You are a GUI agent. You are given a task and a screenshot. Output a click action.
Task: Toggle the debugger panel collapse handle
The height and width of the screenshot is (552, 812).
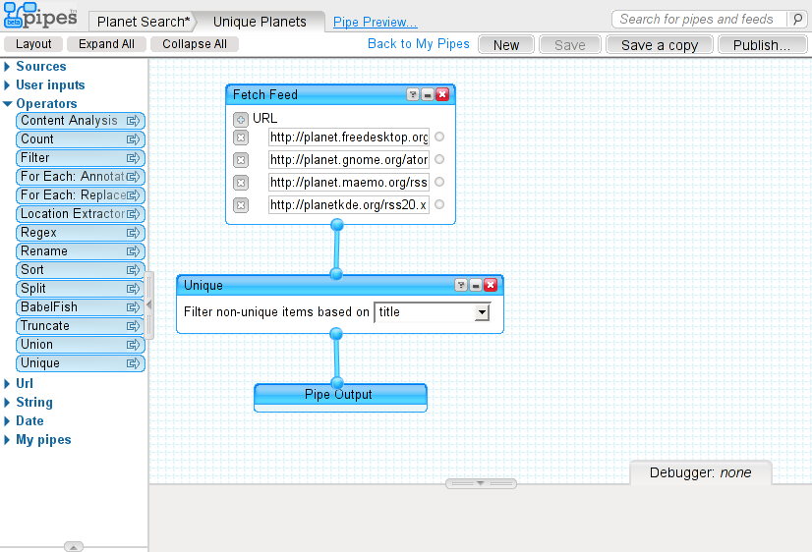pyautogui.click(x=481, y=483)
